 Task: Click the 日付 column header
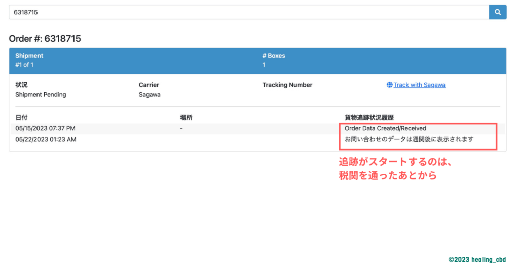click(21, 117)
